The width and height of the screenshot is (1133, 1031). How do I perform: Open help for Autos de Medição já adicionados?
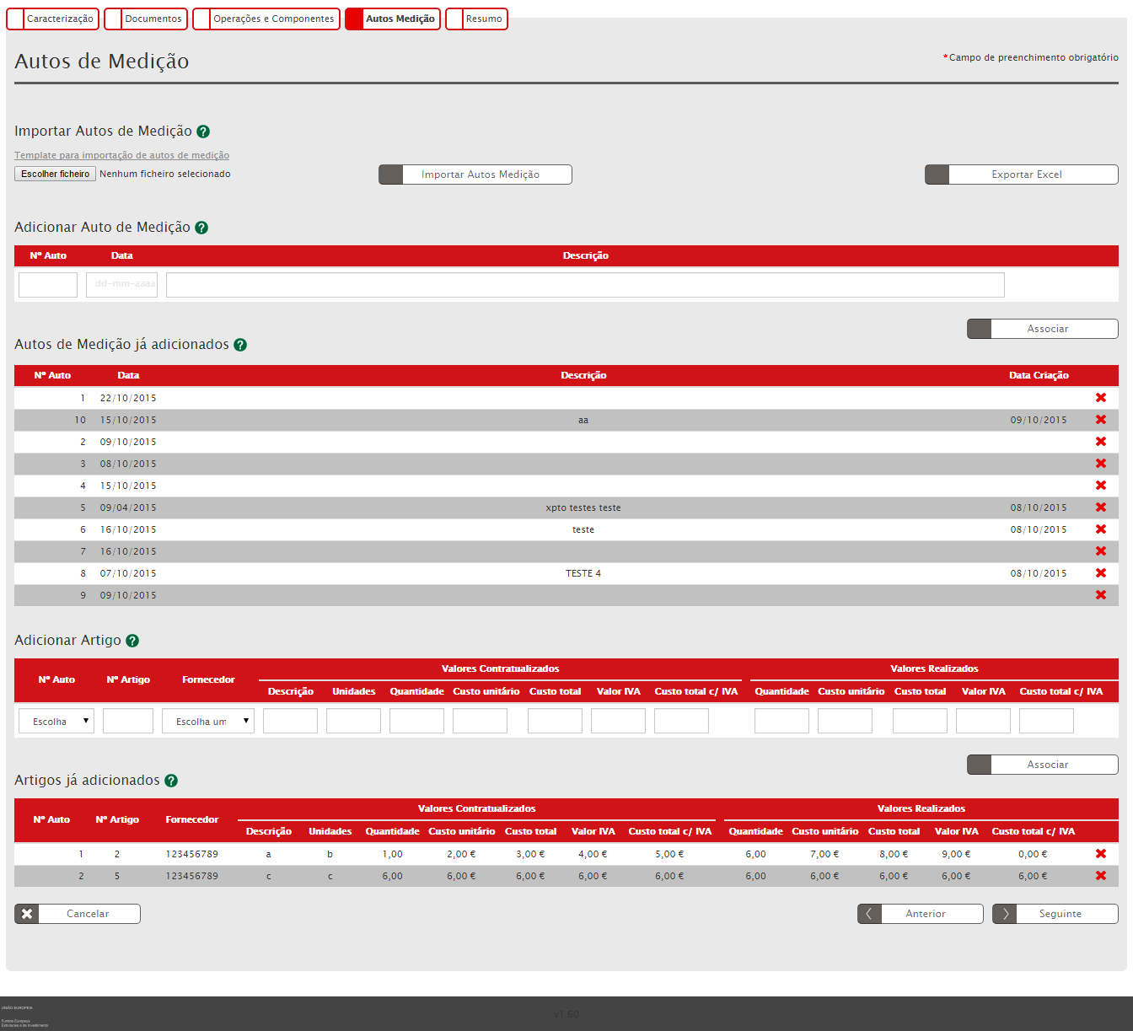point(240,345)
